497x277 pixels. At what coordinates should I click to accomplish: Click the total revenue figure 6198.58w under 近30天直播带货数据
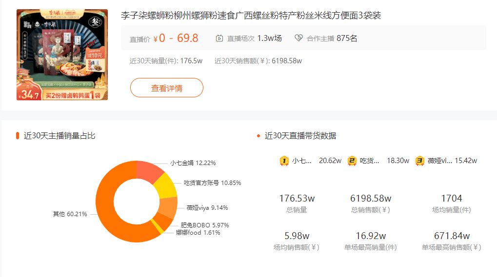point(371,198)
